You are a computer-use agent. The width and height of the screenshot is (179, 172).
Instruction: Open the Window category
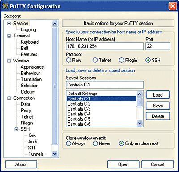(21, 61)
